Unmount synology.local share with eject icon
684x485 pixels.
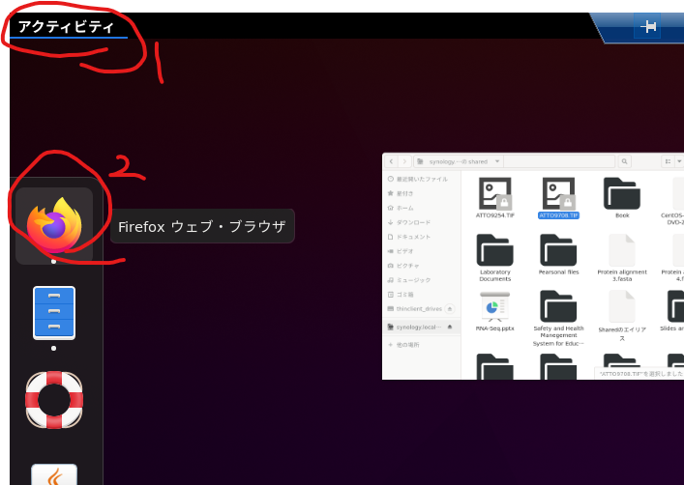(450, 327)
